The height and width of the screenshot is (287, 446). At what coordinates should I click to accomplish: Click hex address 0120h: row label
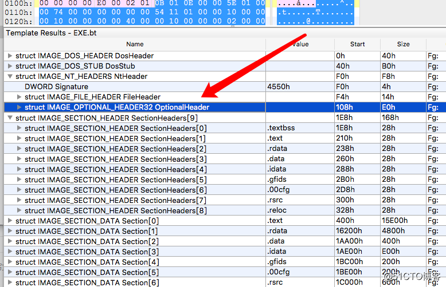[x=18, y=21]
